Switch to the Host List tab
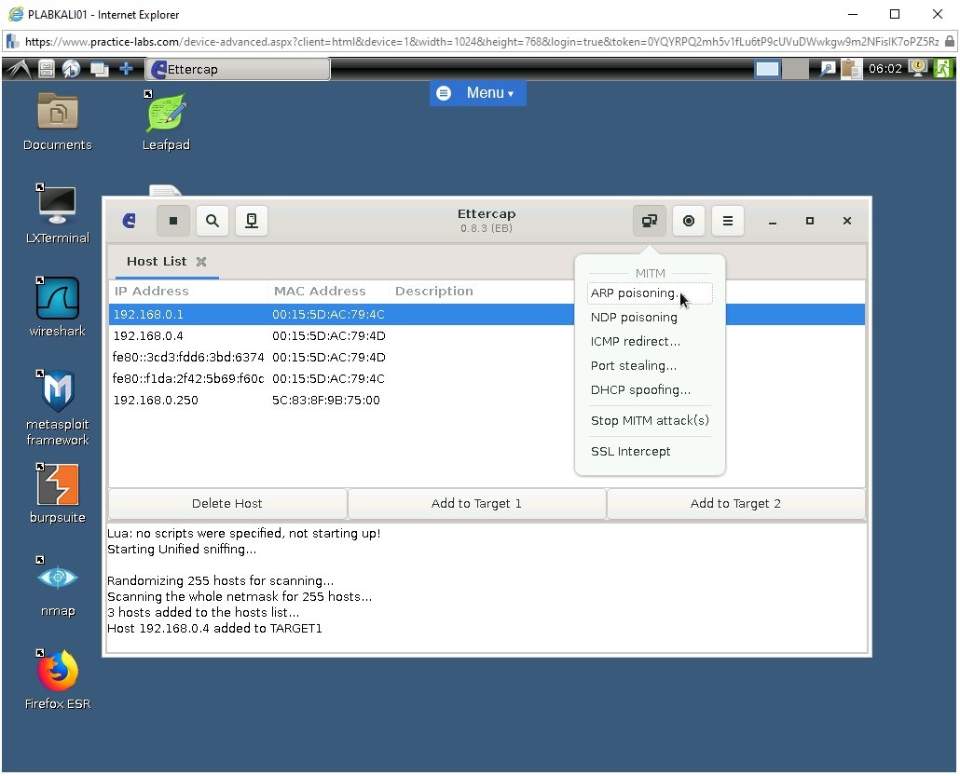The height and width of the screenshot is (776, 960). (156, 262)
